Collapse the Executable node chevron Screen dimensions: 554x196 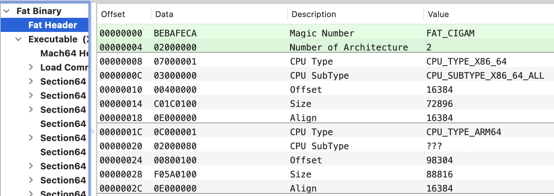coord(18,39)
